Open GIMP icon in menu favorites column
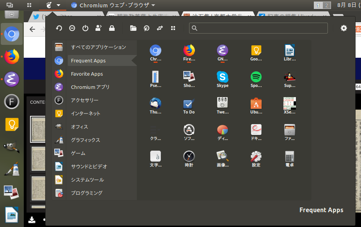The height and width of the screenshot is (227, 361). [x=59, y=127]
